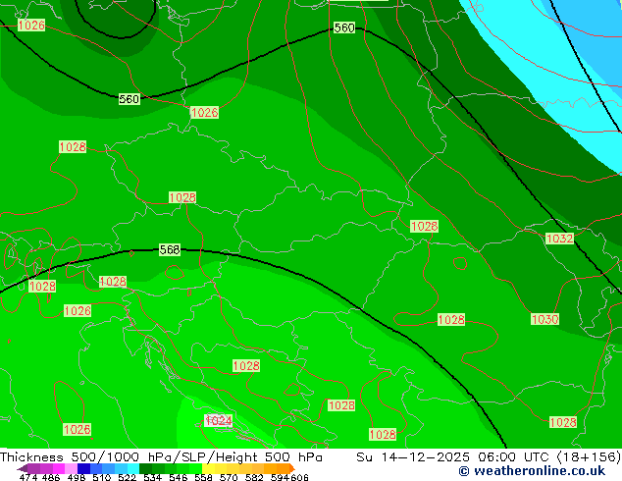Screen dimensions: 622x481
Task: Click the 1026 label directly below the 560 label
Action: (205, 113)
